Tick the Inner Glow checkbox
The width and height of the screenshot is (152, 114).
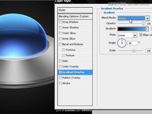click(60, 39)
